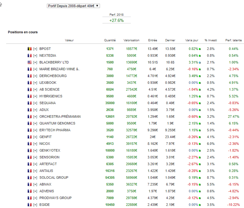Click the daily change indicator for DERICHEBOURG
Screen dimensions: 244x208
(x=200, y=76)
